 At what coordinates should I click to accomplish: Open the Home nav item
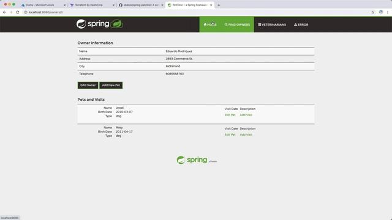[x=210, y=24]
